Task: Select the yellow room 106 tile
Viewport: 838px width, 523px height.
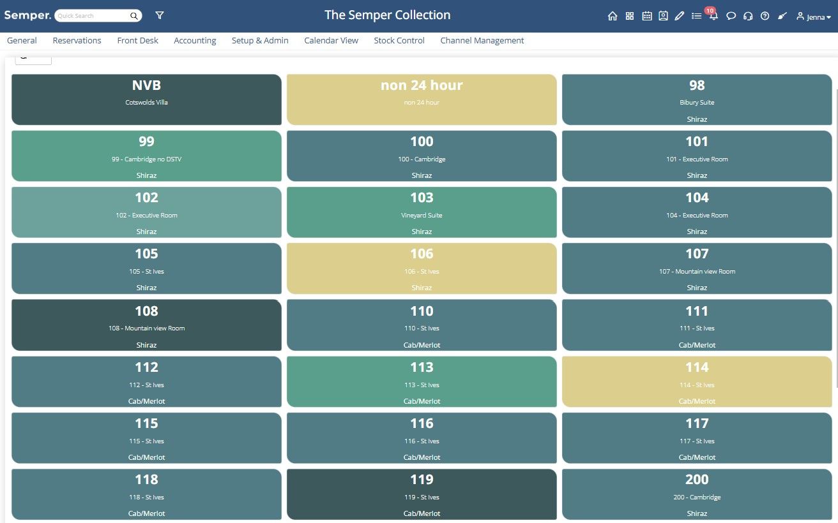Action: pyautogui.click(x=422, y=269)
